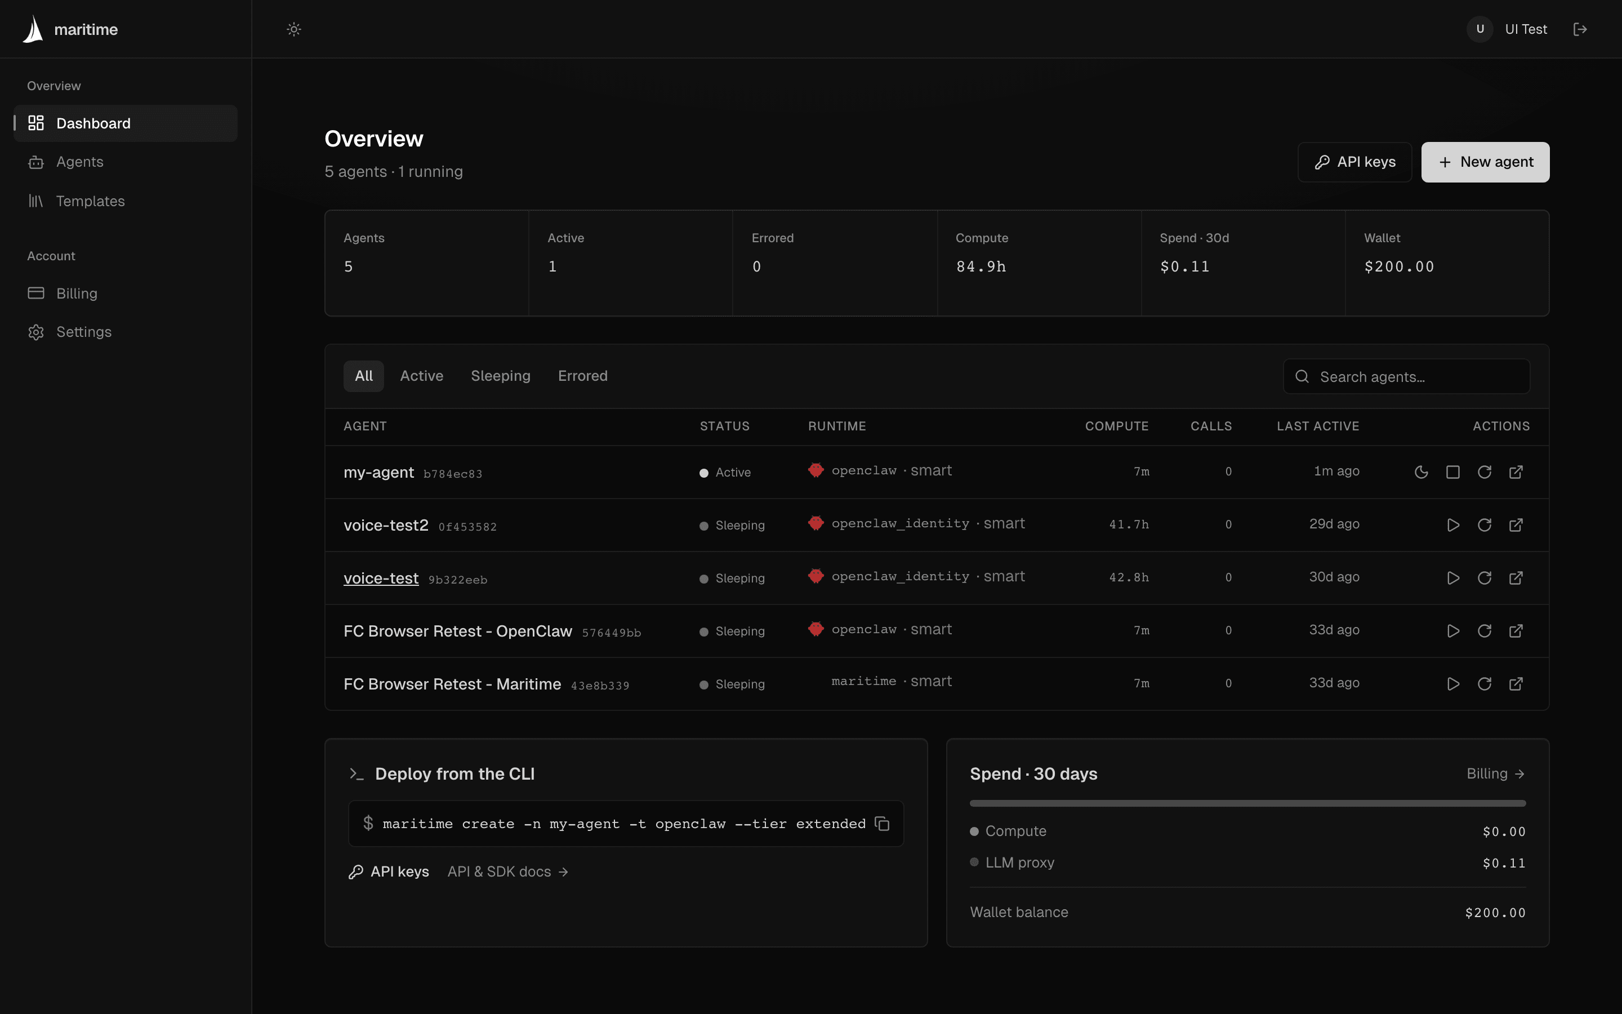
Task: Click the Spend 30 days progress bar
Action: 1247,803
